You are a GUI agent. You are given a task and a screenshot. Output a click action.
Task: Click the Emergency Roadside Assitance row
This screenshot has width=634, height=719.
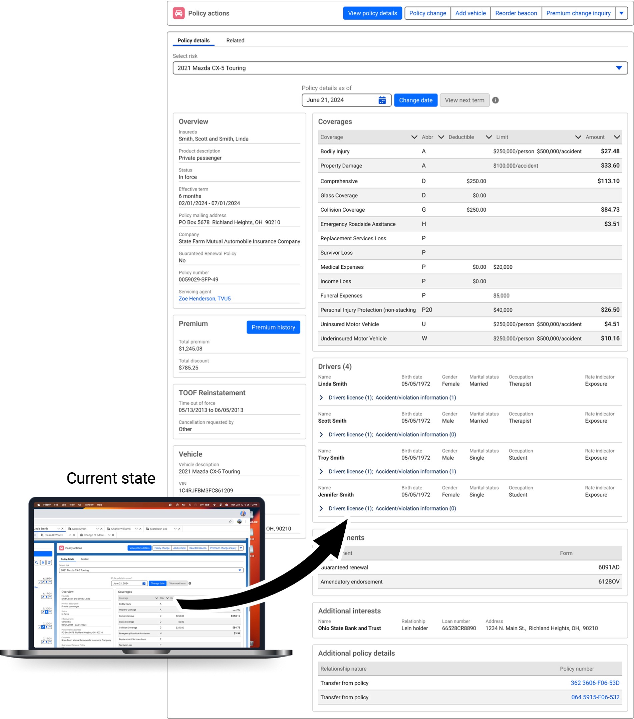coord(470,224)
